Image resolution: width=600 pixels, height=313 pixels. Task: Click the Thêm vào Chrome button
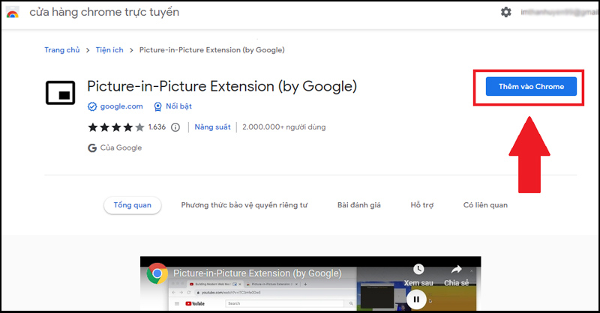pos(531,86)
